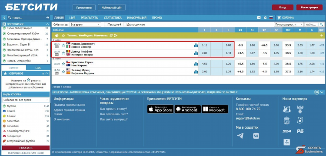Open Кубок Либертадорес in popular list

coord(26,28)
